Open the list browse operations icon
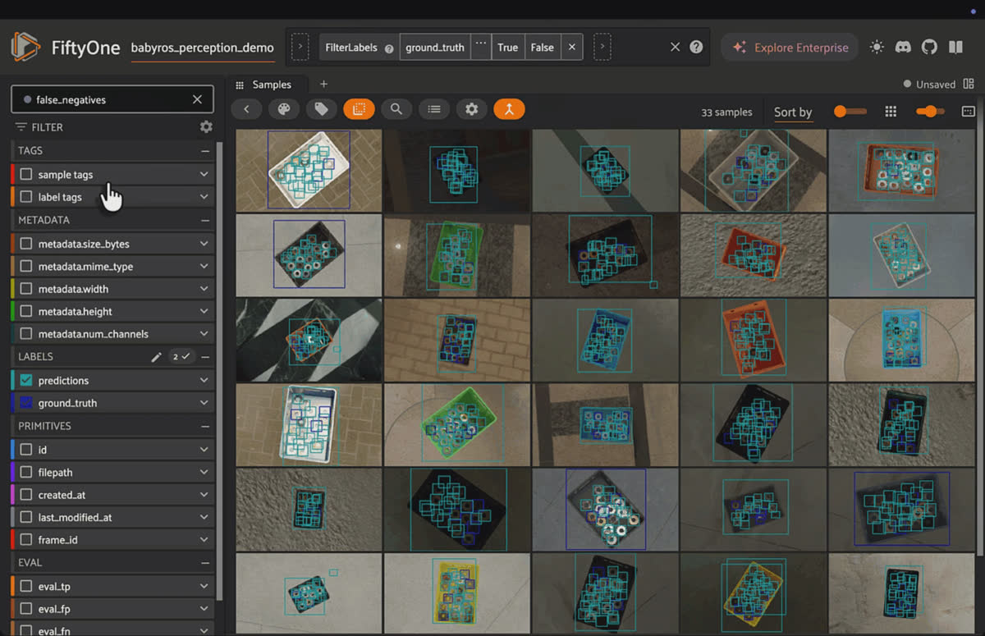The height and width of the screenshot is (636, 985). click(434, 109)
